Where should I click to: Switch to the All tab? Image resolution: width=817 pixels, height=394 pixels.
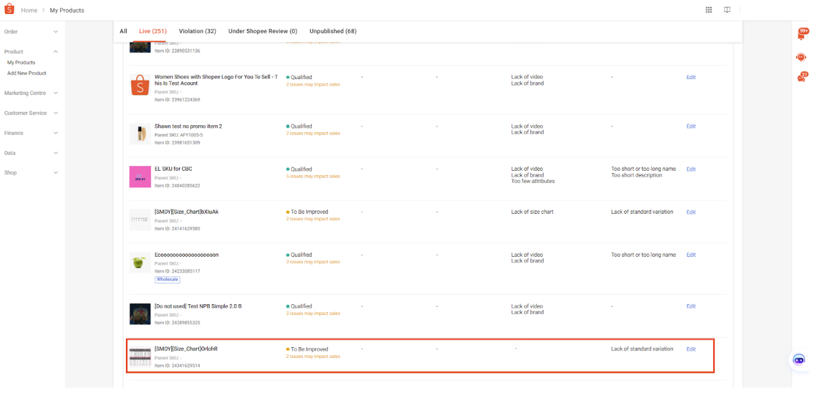click(123, 31)
